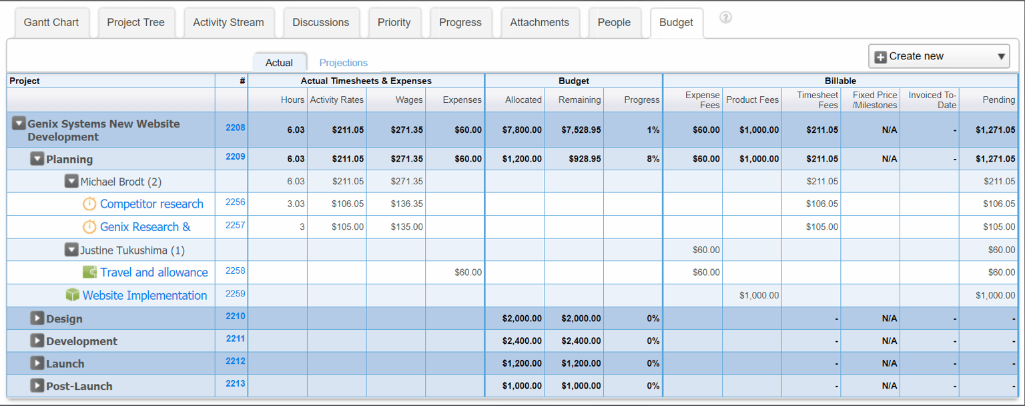Click the timer icon beside Competitor research
The image size is (1025, 406).
[x=89, y=204]
